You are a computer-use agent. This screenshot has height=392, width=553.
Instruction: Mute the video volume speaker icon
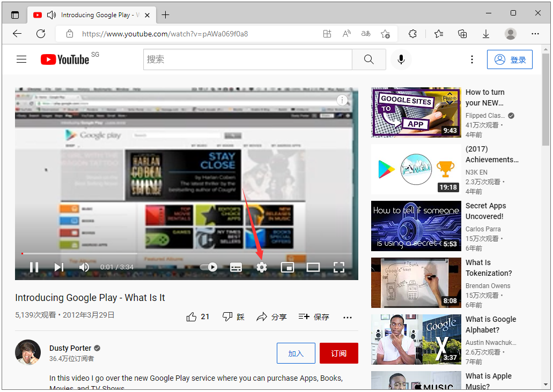pyautogui.click(x=84, y=267)
